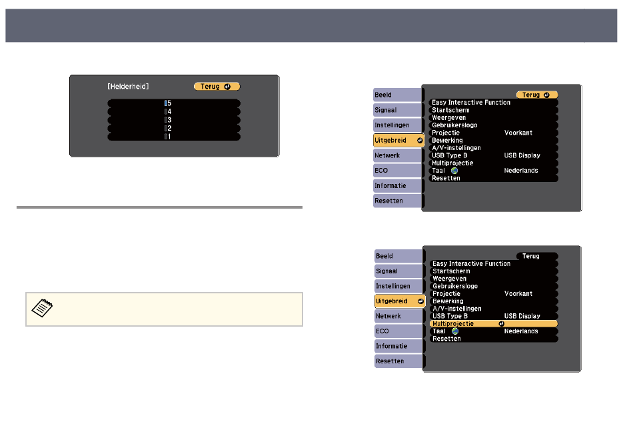Open the Netwerk tab in upper menu
The width and height of the screenshot is (633, 440).
point(397,155)
